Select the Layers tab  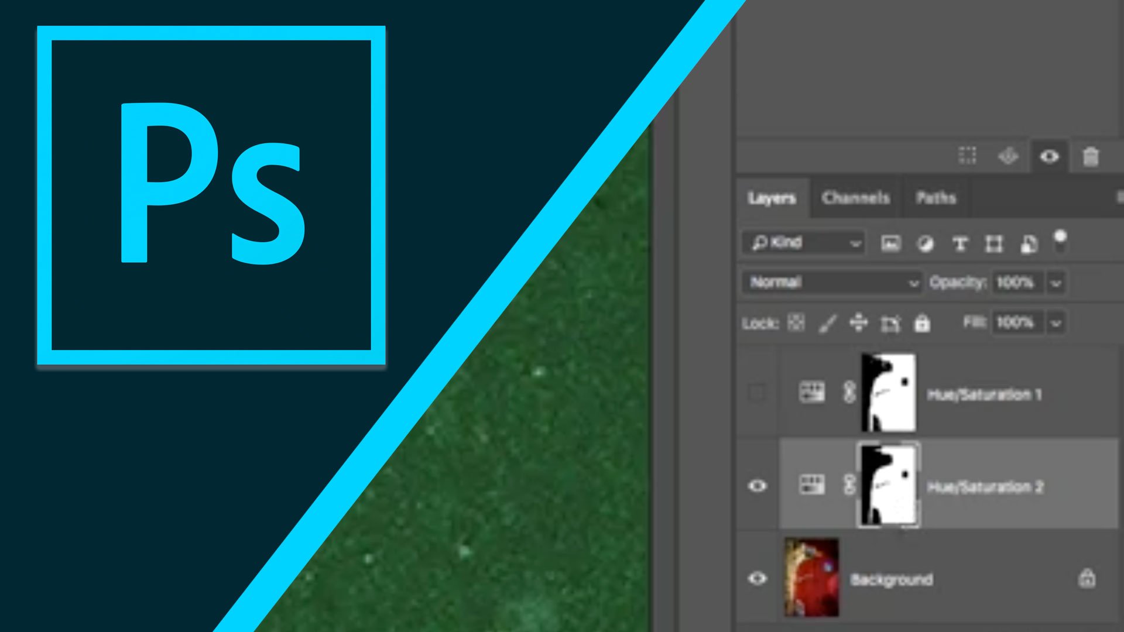coord(772,198)
